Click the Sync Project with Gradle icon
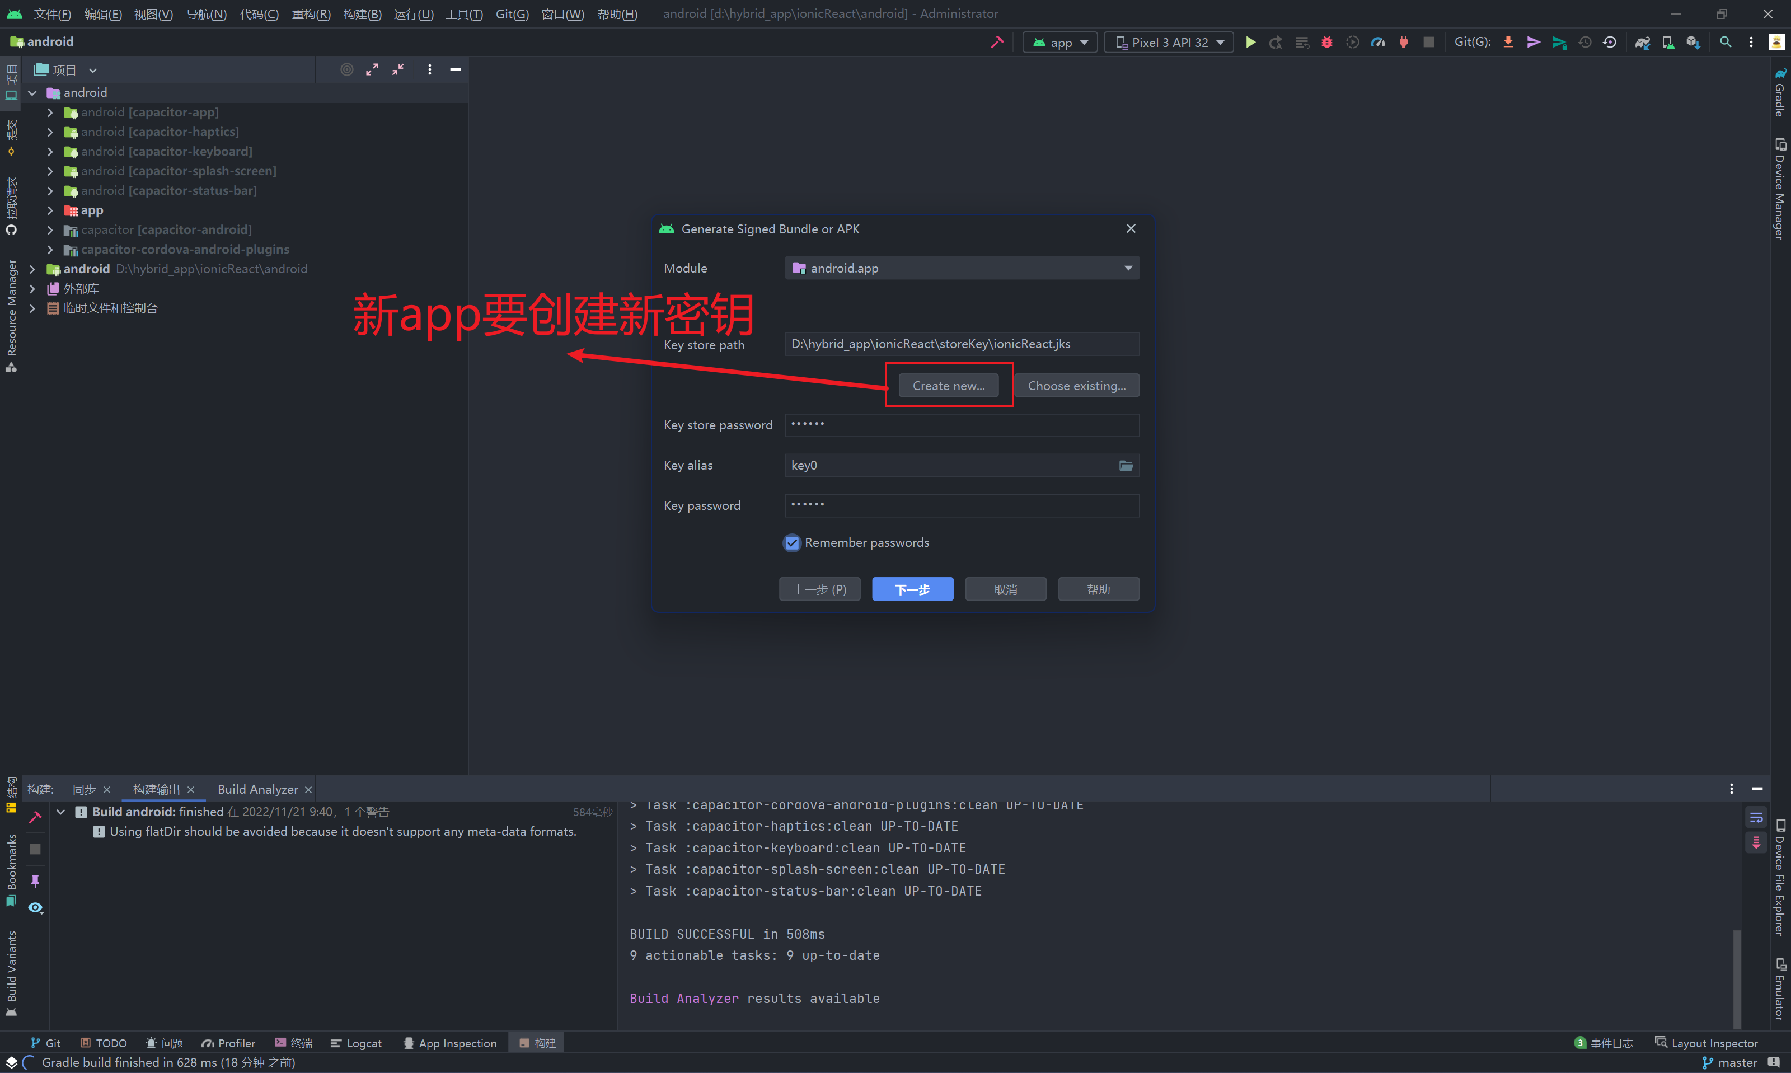 point(1642,42)
